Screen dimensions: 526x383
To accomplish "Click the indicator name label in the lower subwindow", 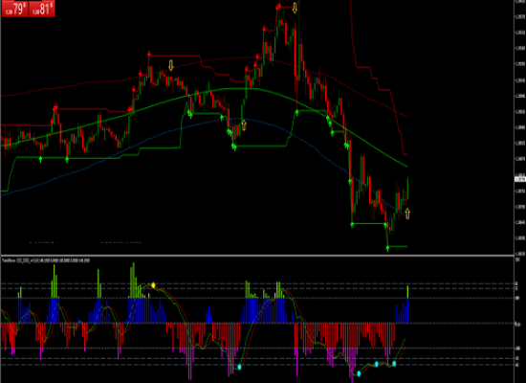I will click(46, 260).
